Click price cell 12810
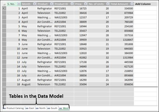The image size is (159, 112). (x=81, y=53)
